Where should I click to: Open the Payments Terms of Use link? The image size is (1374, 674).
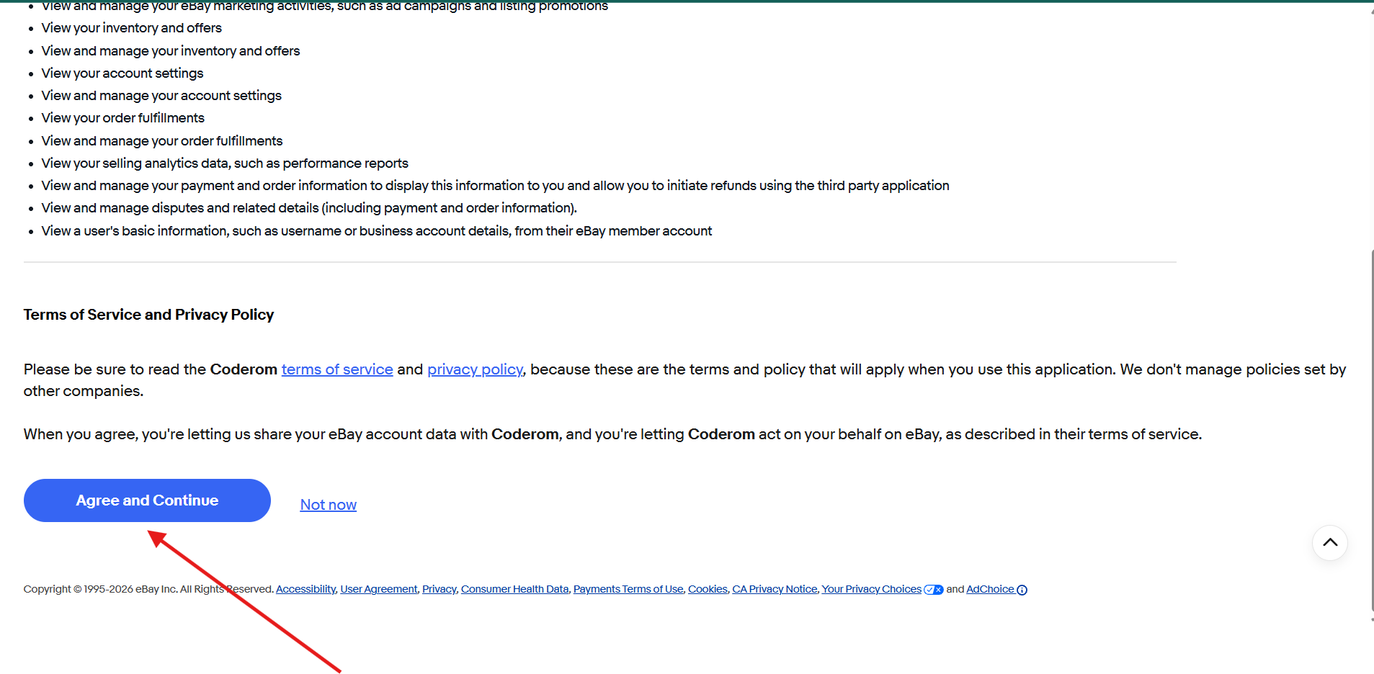tap(628, 589)
